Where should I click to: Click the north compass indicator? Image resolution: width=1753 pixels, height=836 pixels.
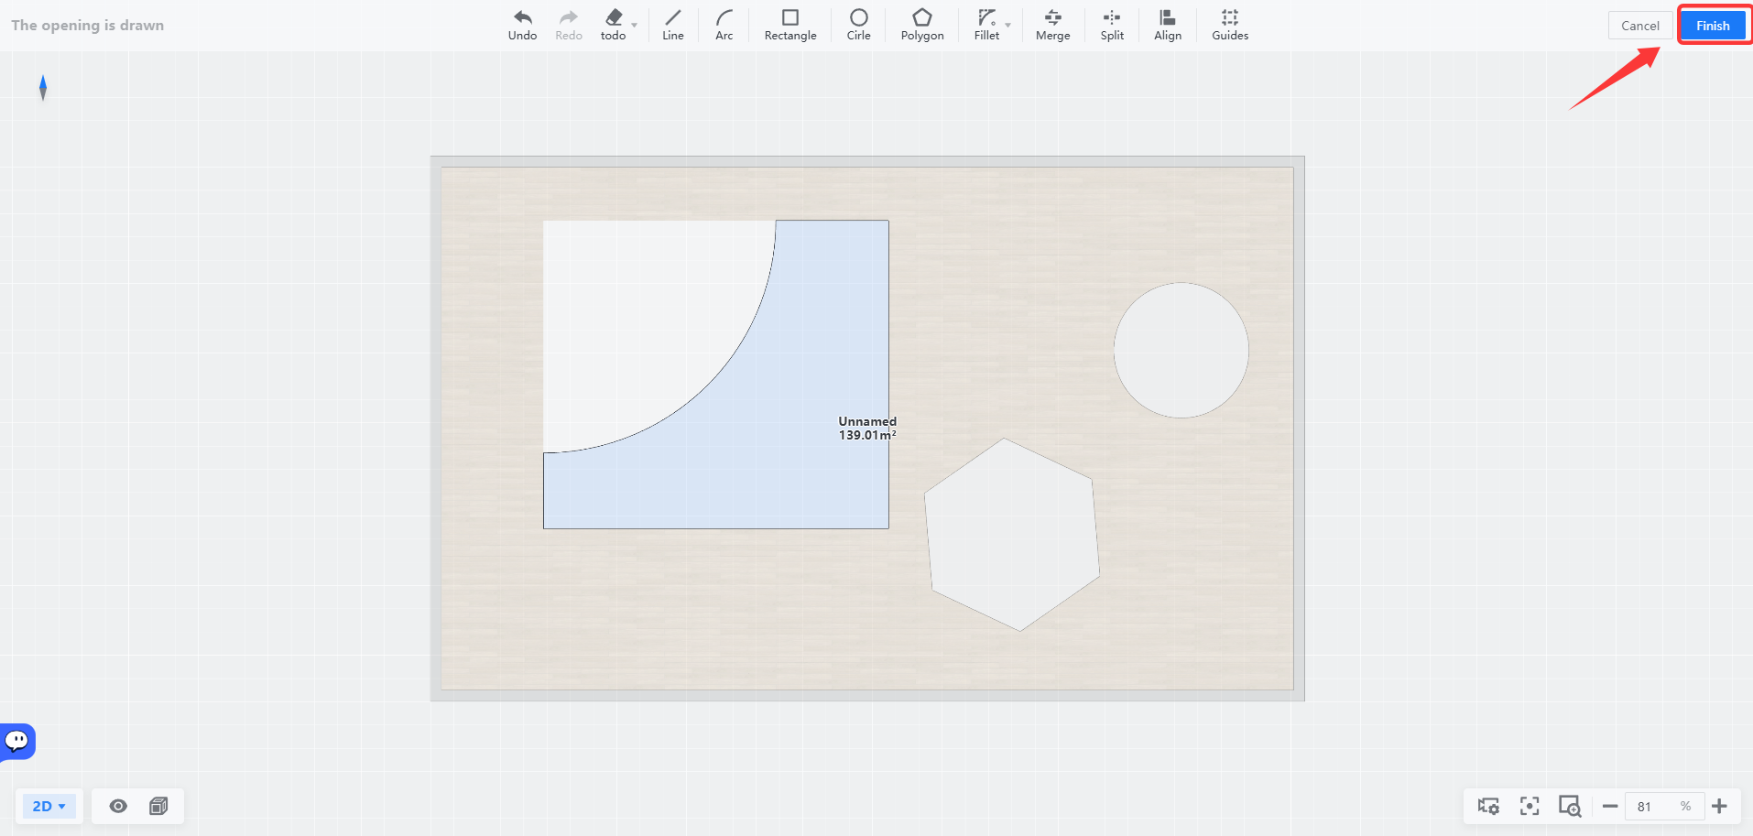pos(43,88)
